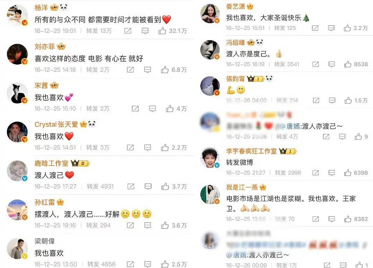Repost 張鈞甯's emoji comment via share icon
Screen dimensions: 373x268
[316, 100]
